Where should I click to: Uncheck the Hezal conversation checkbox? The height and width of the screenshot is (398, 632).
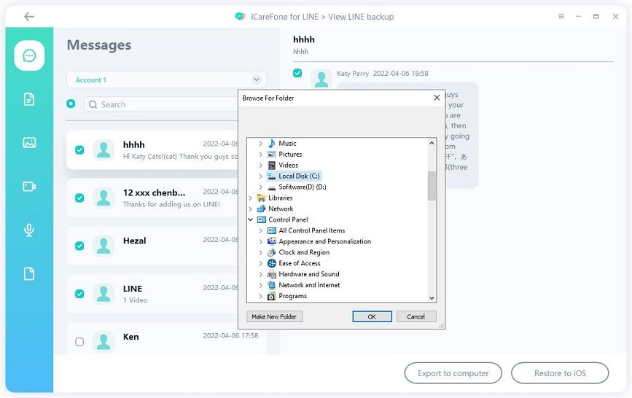point(79,246)
